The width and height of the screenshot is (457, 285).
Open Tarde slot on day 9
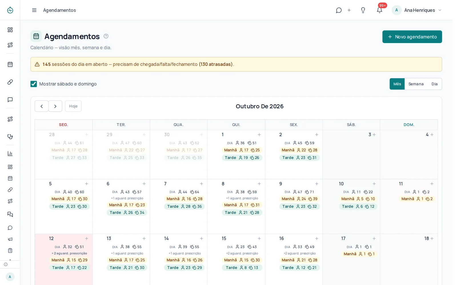(x=299, y=206)
